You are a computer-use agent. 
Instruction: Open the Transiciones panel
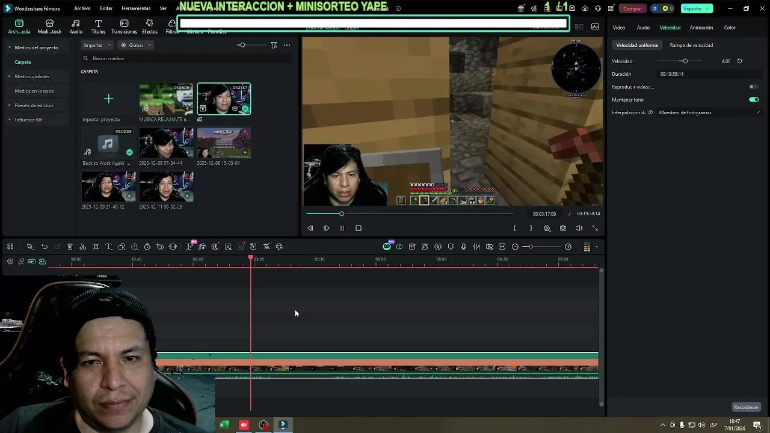[124, 26]
